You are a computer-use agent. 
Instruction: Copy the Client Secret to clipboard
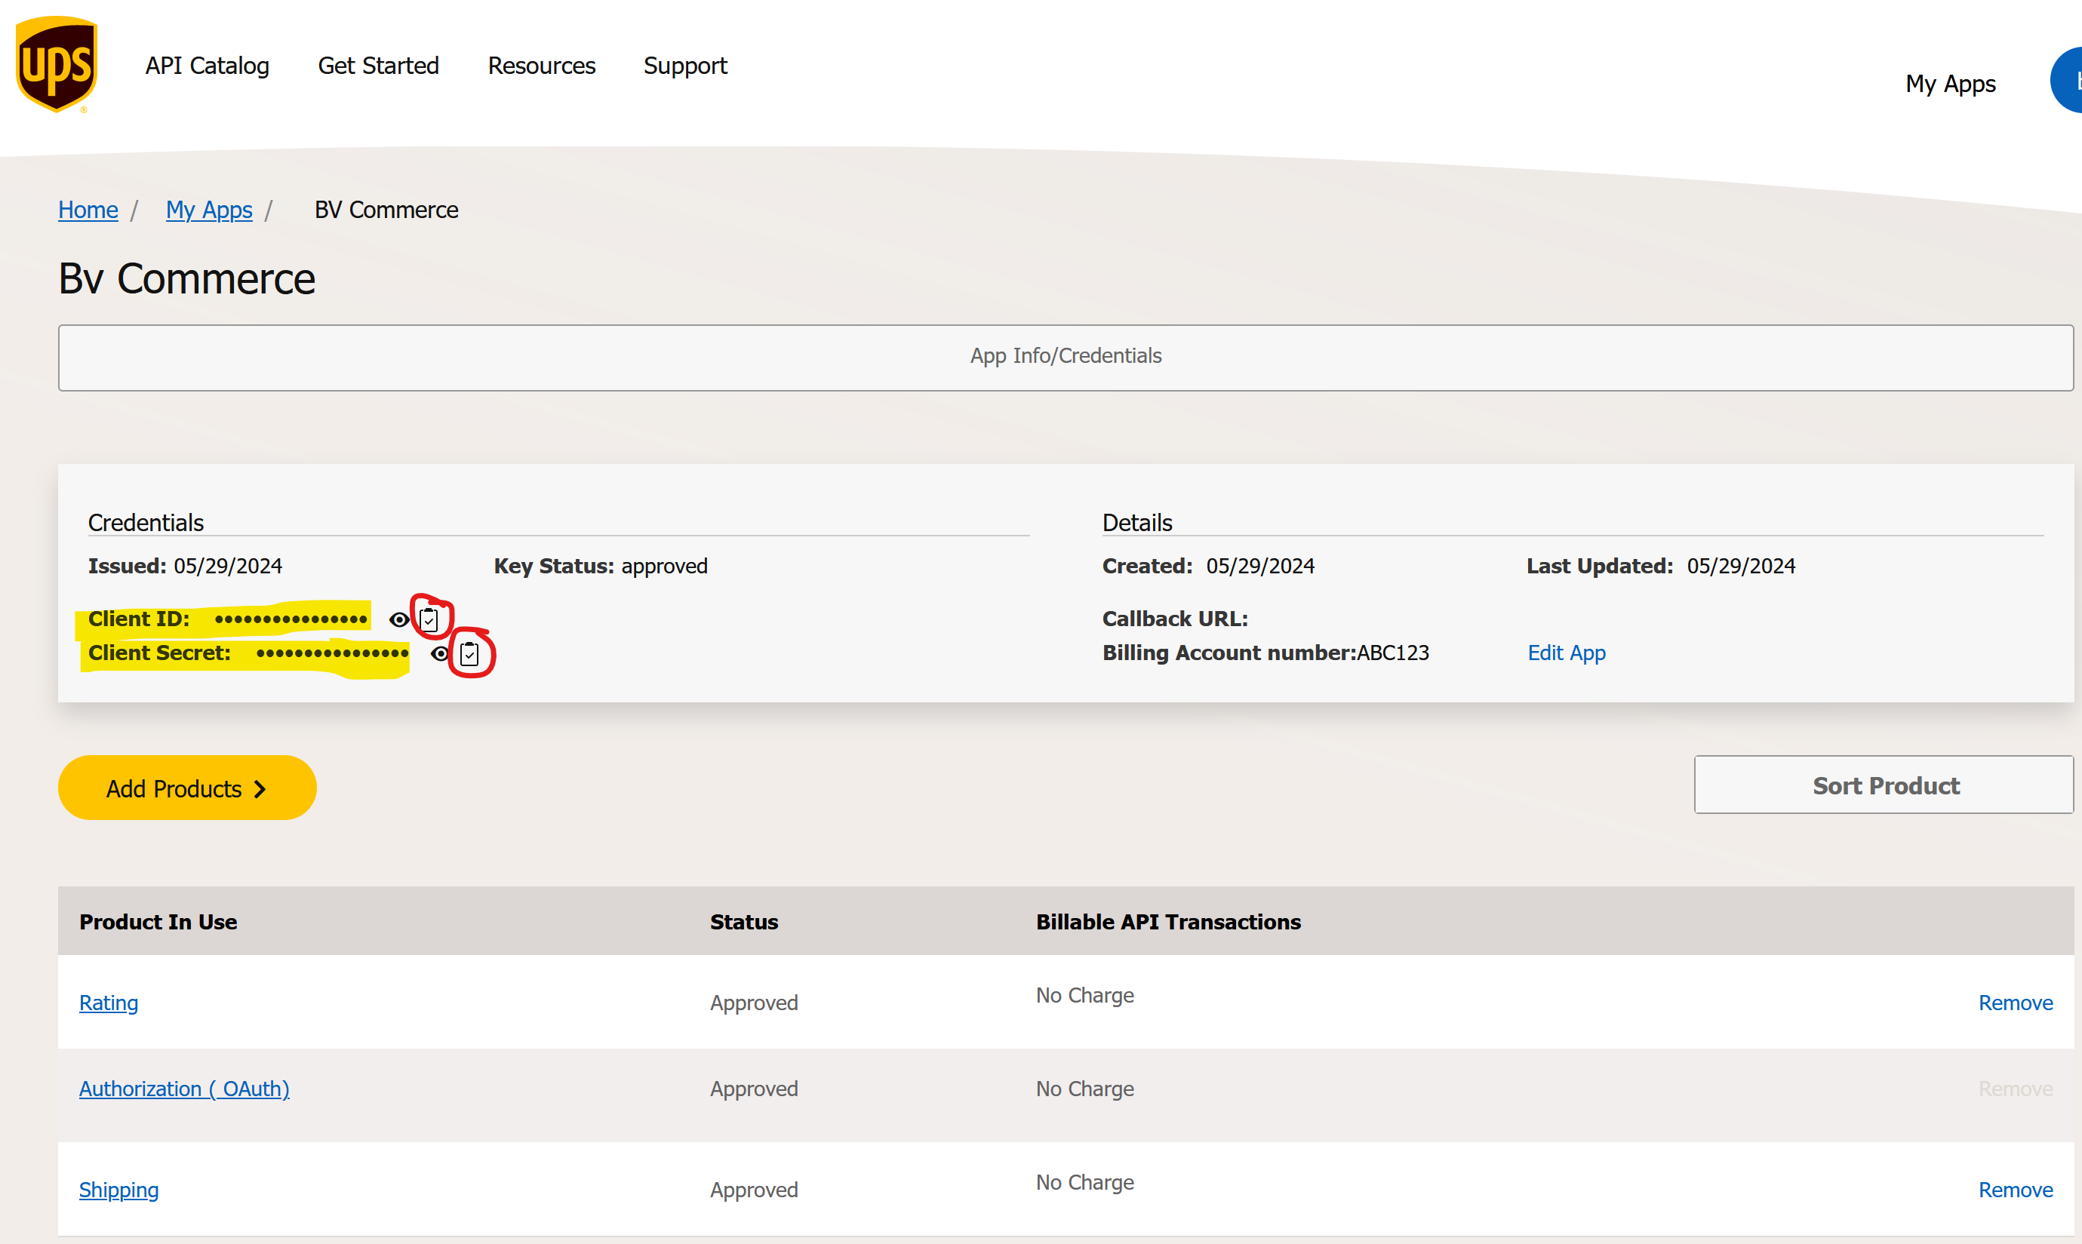click(469, 654)
